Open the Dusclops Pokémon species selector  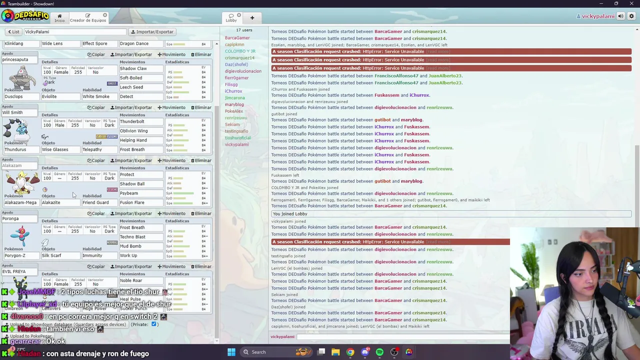coord(21,96)
